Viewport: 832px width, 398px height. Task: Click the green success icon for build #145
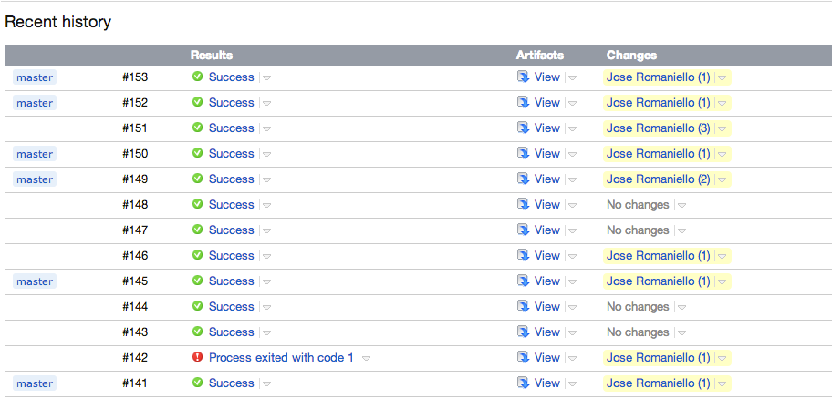click(x=197, y=281)
